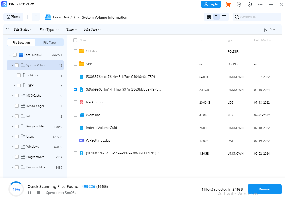Image resolution: width=285 pixels, height=197 pixels.
Task: Navigate up one folder level arrow
Action: pos(36,17)
